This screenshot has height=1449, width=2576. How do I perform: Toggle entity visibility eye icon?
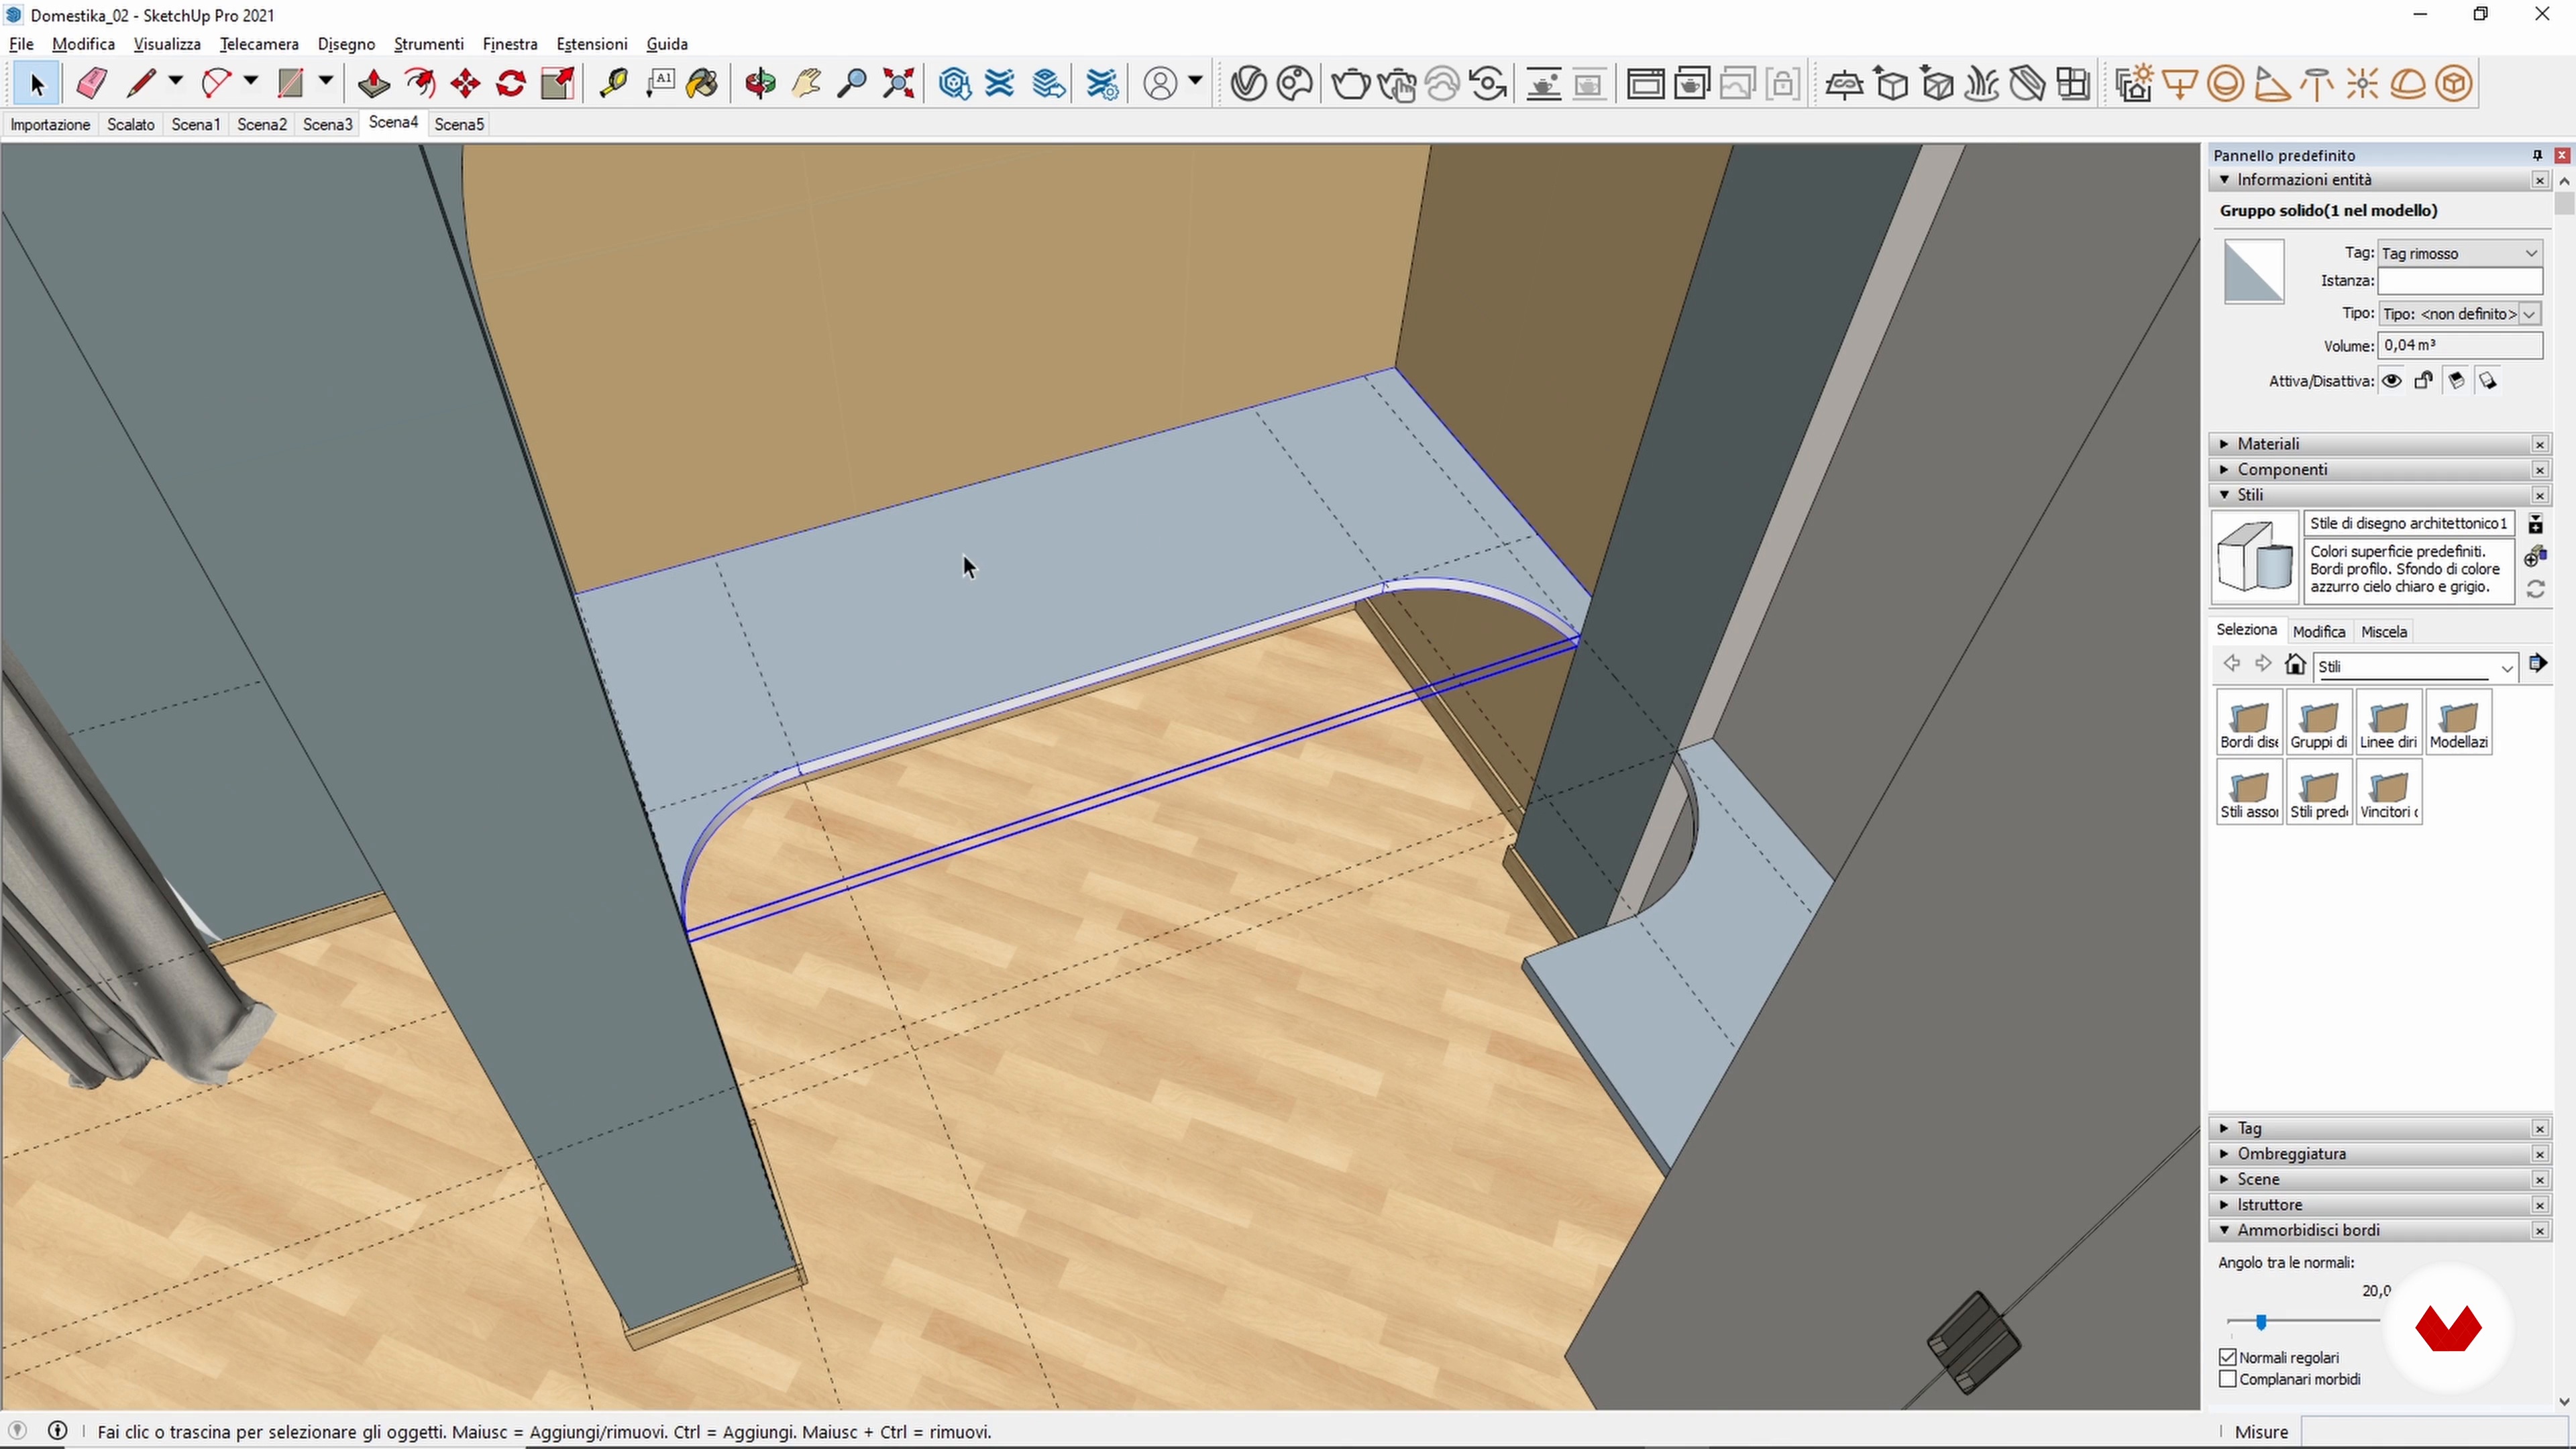pyautogui.click(x=2392, y=381)
